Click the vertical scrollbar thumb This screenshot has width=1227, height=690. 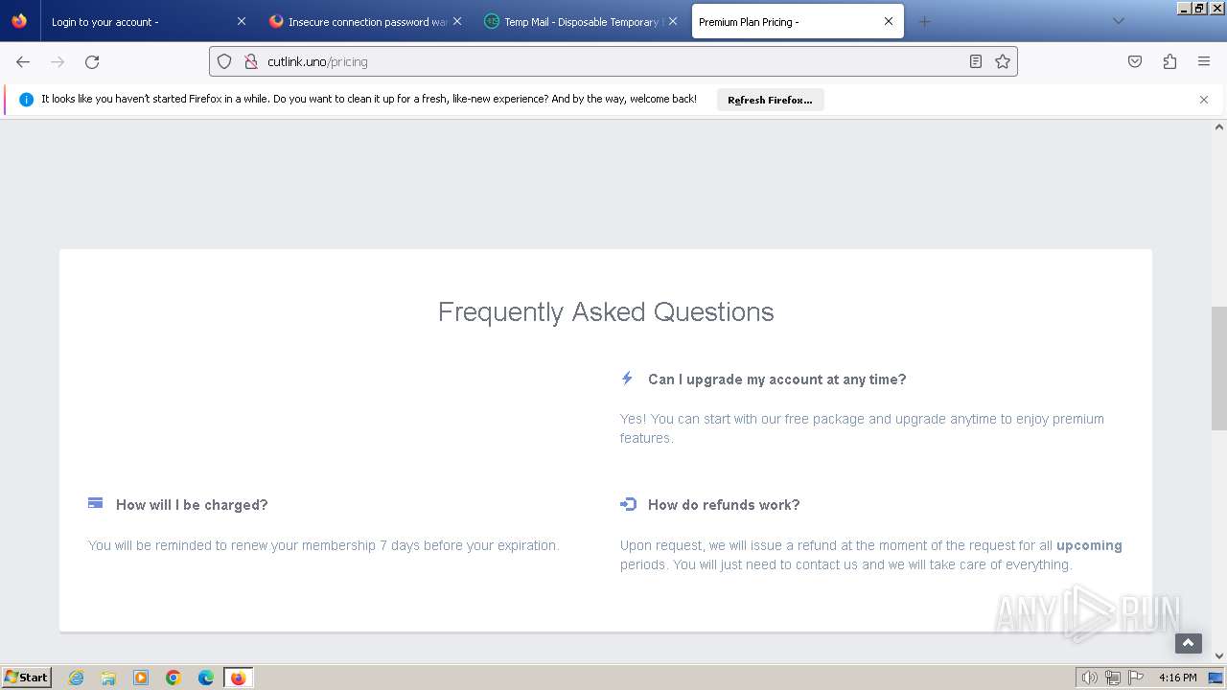[1219, 368]
